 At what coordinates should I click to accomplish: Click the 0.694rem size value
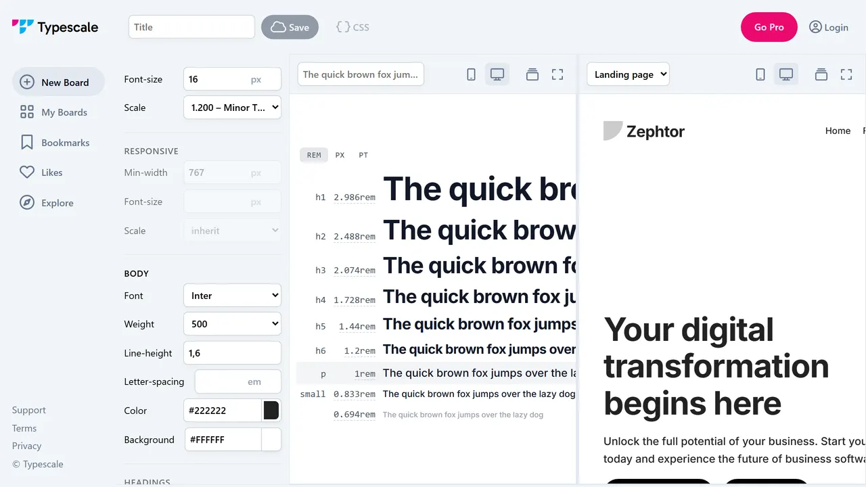coord(355,415)
